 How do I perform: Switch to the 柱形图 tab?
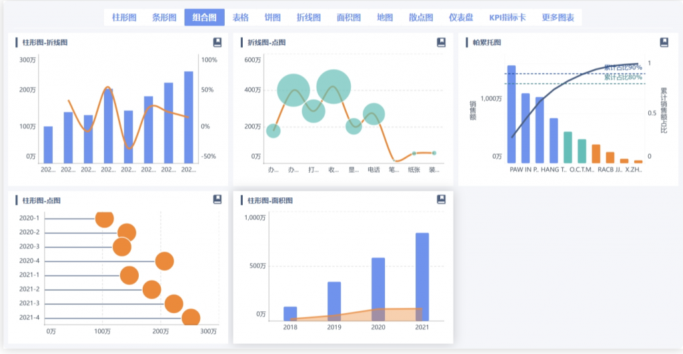coord(125,17)
